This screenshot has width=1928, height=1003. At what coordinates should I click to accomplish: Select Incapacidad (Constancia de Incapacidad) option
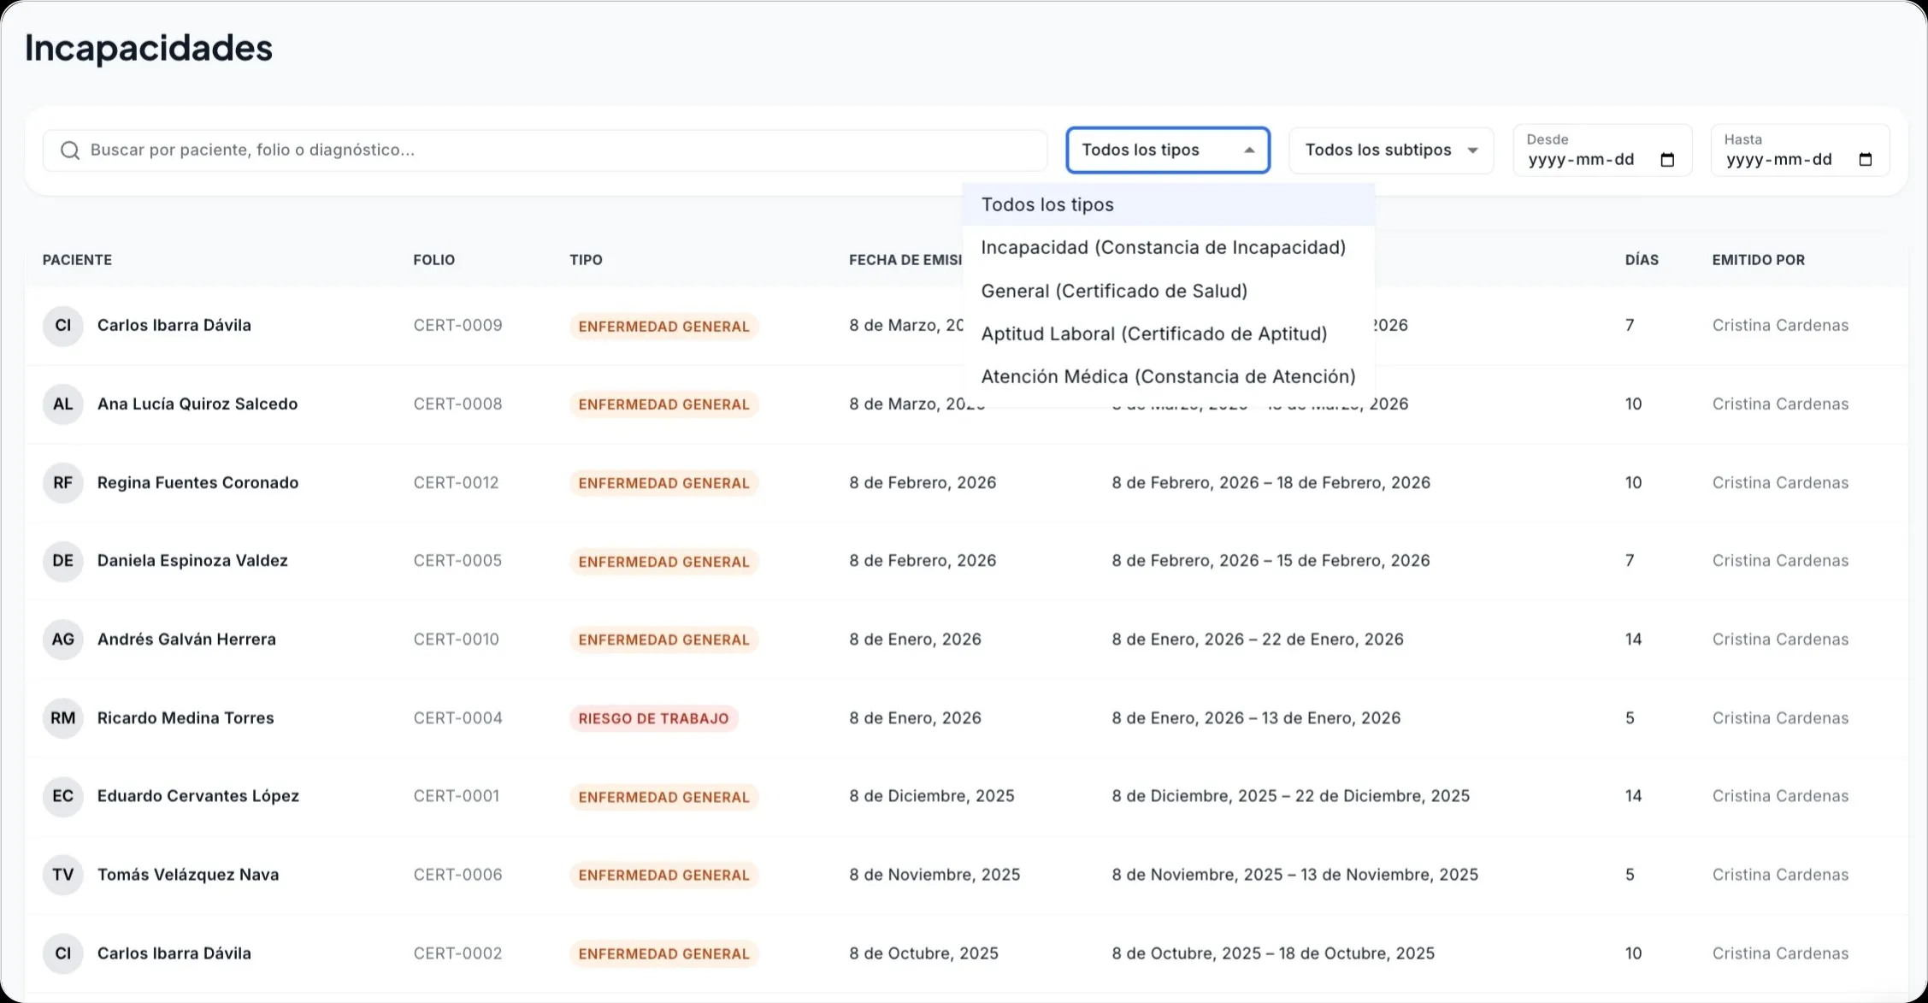tap(1163, 248)
